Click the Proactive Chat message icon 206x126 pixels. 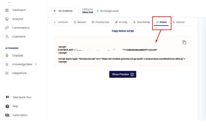click(93, 22)
